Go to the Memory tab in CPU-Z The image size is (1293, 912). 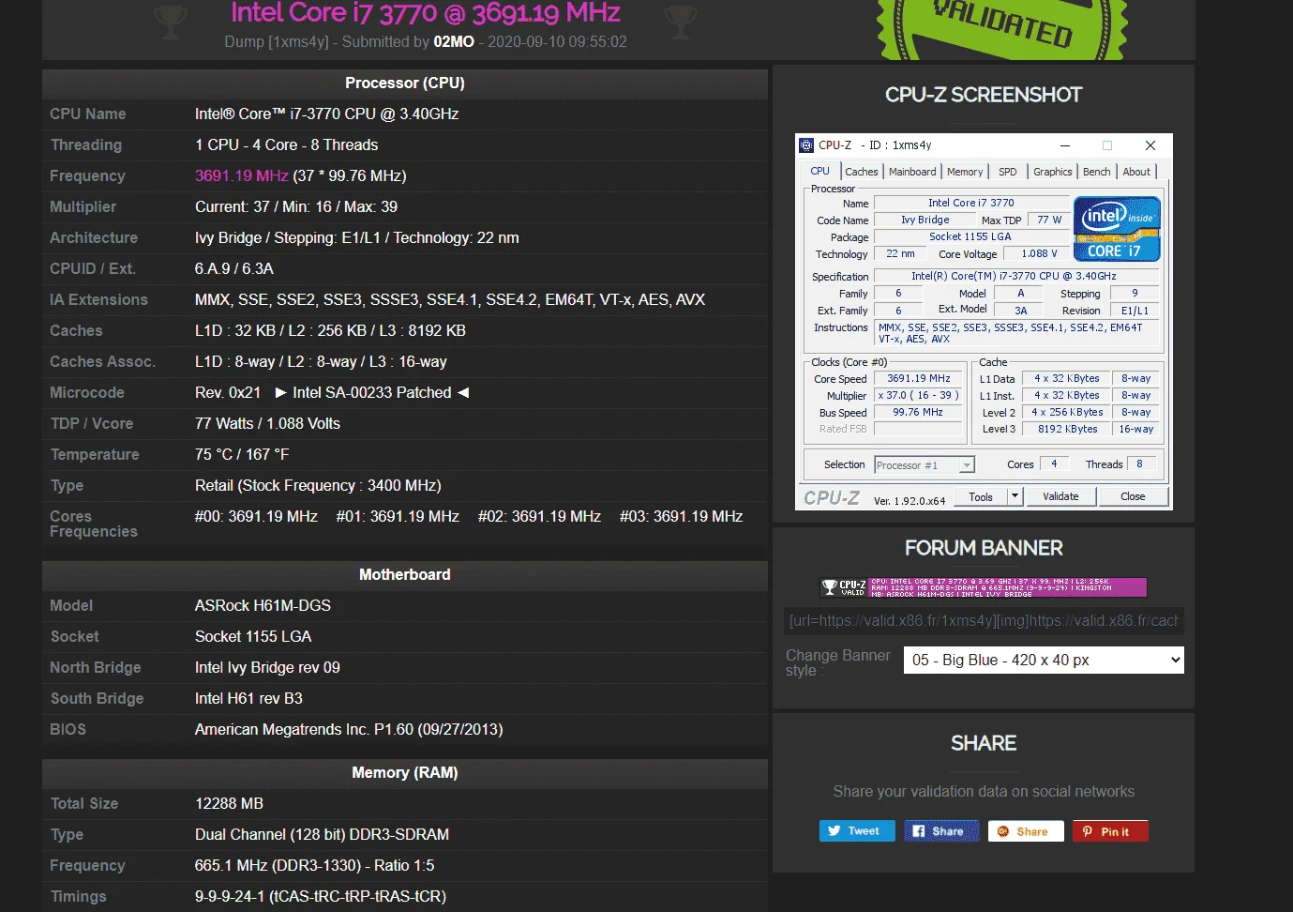[965, 172]
